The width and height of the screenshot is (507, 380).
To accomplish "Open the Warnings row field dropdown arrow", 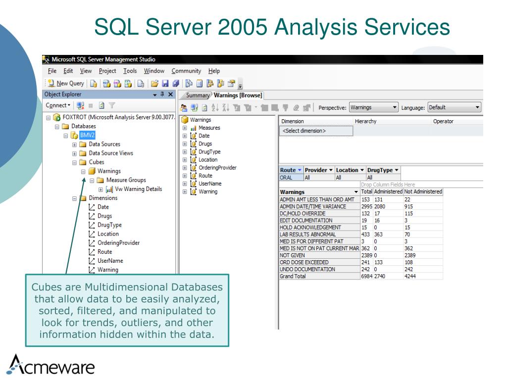I will click(356, 192).
